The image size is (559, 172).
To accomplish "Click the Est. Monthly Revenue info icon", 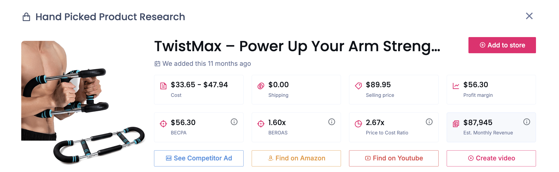I will (x=527, y=122).
